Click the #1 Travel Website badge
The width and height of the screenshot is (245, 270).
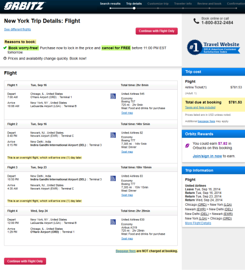tap(213, 47)
